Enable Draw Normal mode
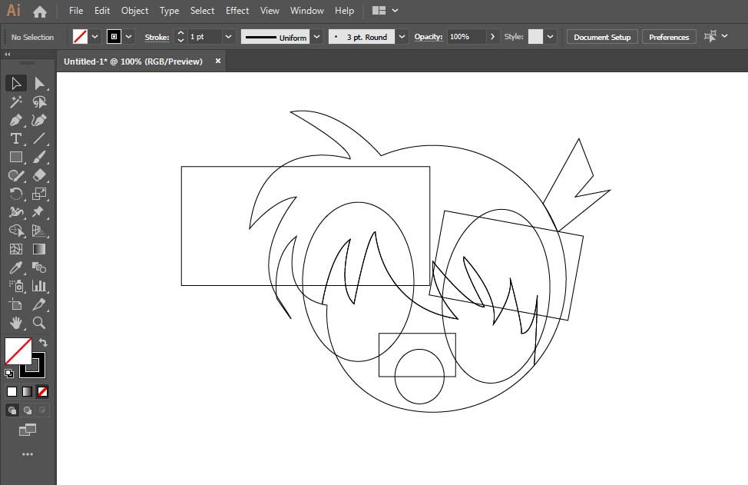This screenshot has width=748, height=485. [x=12, y=410]
